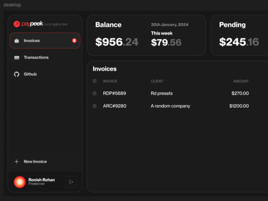Click the logout arrow icon button
Viewport: 268px width, 201px height.
click(71, 182)
